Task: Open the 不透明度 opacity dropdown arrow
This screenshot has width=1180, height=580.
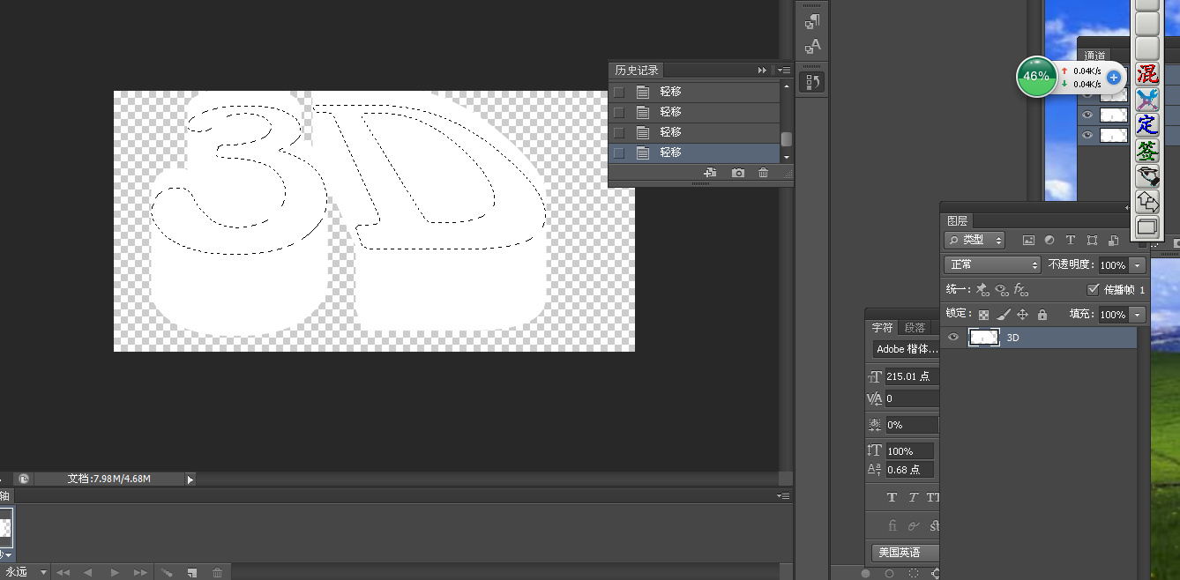Action: pyautogui.click(x=1138, y=265)
